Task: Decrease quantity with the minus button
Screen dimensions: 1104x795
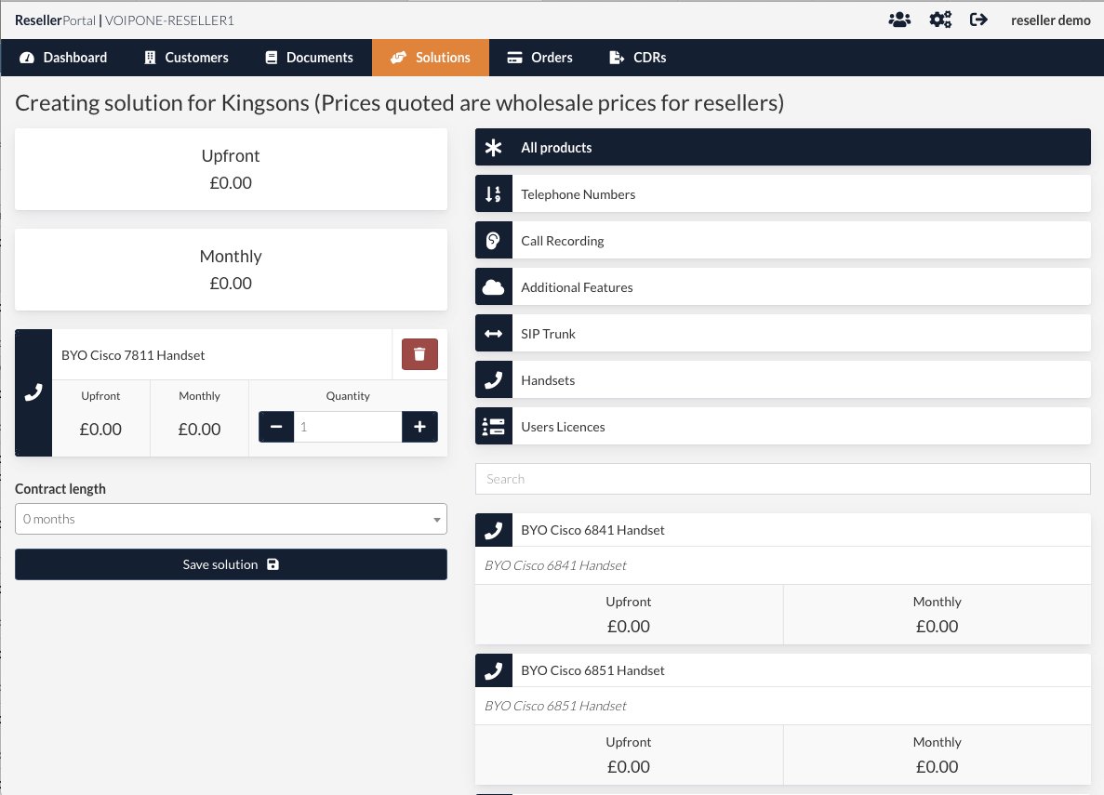Action: (x=276, y=427)
